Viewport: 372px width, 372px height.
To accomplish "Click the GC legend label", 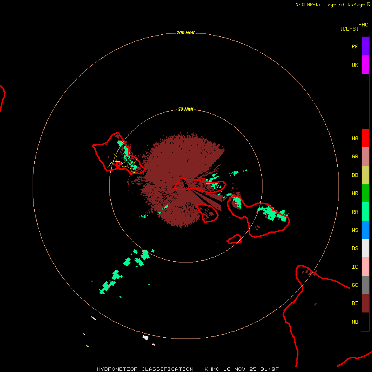I will [355, 285].
